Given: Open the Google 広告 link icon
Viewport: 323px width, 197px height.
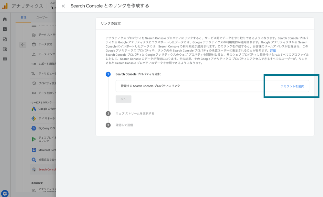Looking at the screenshot, I should coord(34,109).
